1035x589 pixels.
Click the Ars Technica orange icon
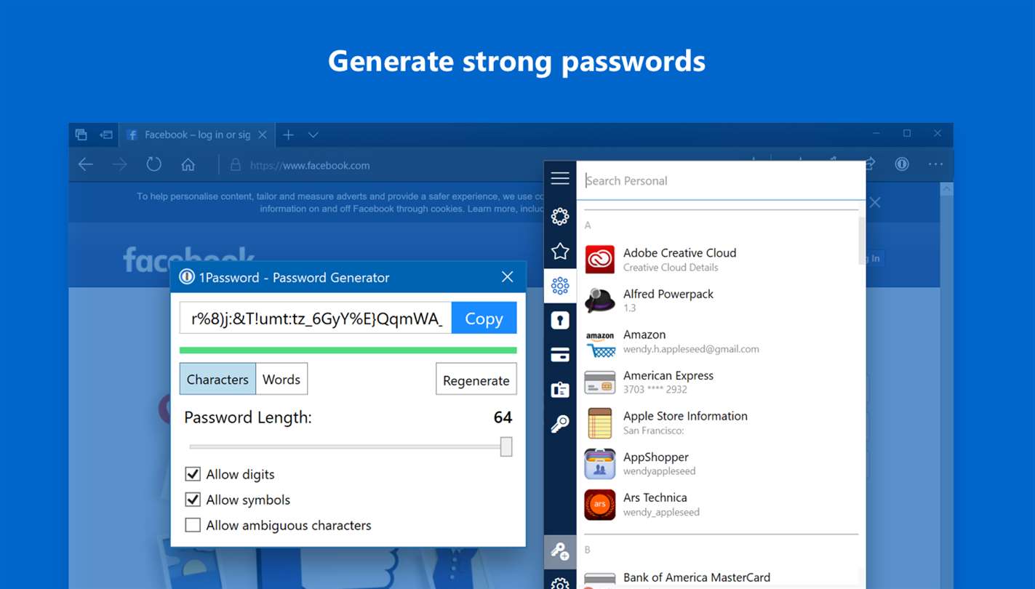[x=600, y=504]
